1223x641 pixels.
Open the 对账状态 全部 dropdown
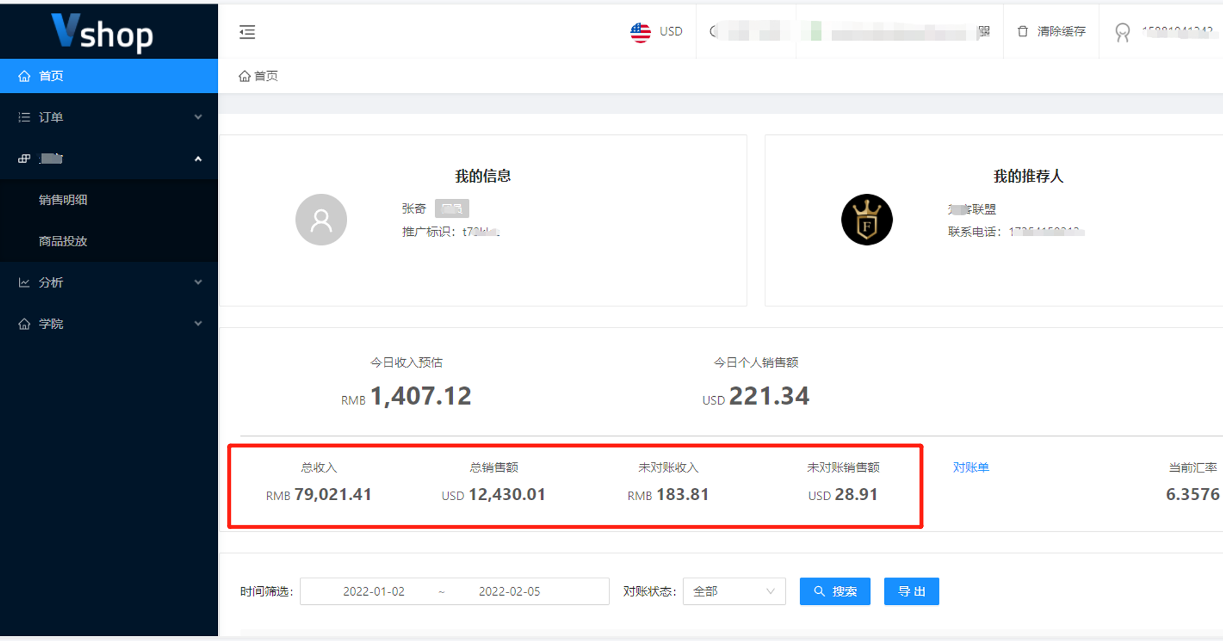[734, 591]
